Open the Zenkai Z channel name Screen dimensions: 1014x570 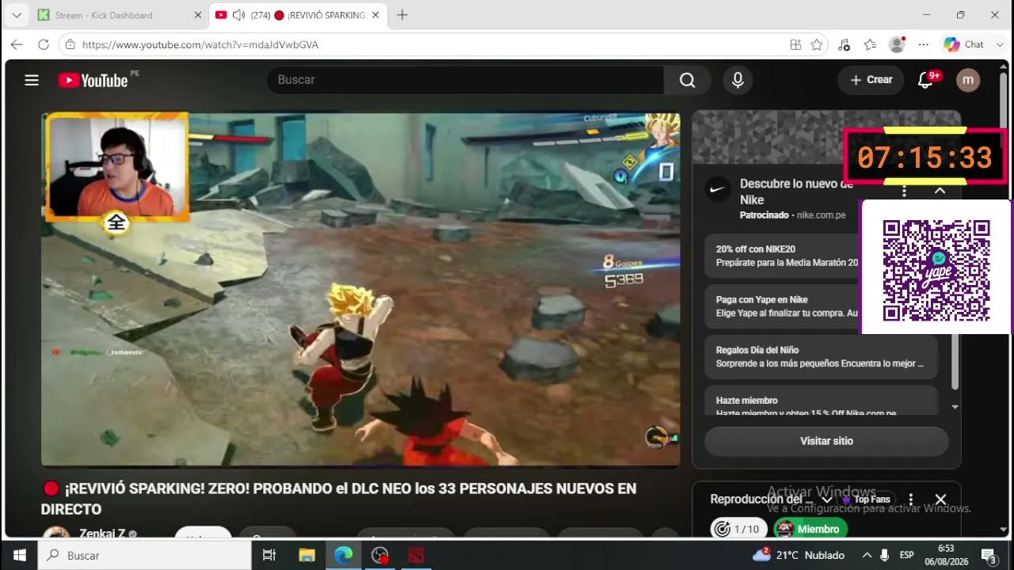(102, 534)
